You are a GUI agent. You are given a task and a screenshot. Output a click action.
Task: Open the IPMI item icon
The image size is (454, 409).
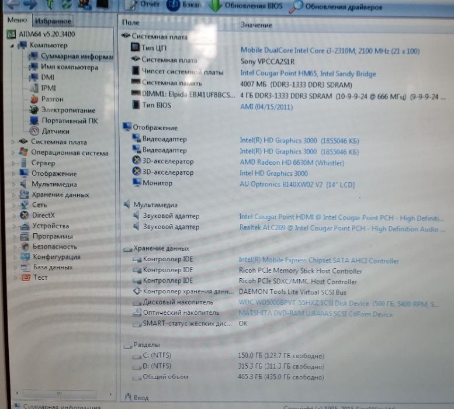34,88
